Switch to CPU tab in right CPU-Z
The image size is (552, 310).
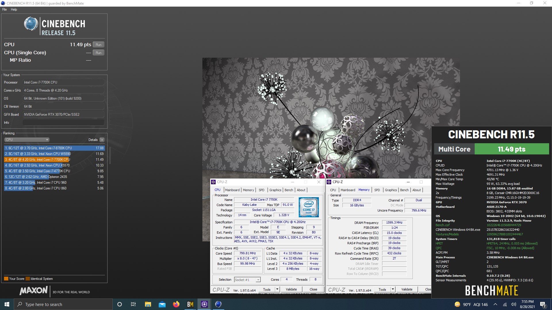pyautogui.click(x=333, y=190)
